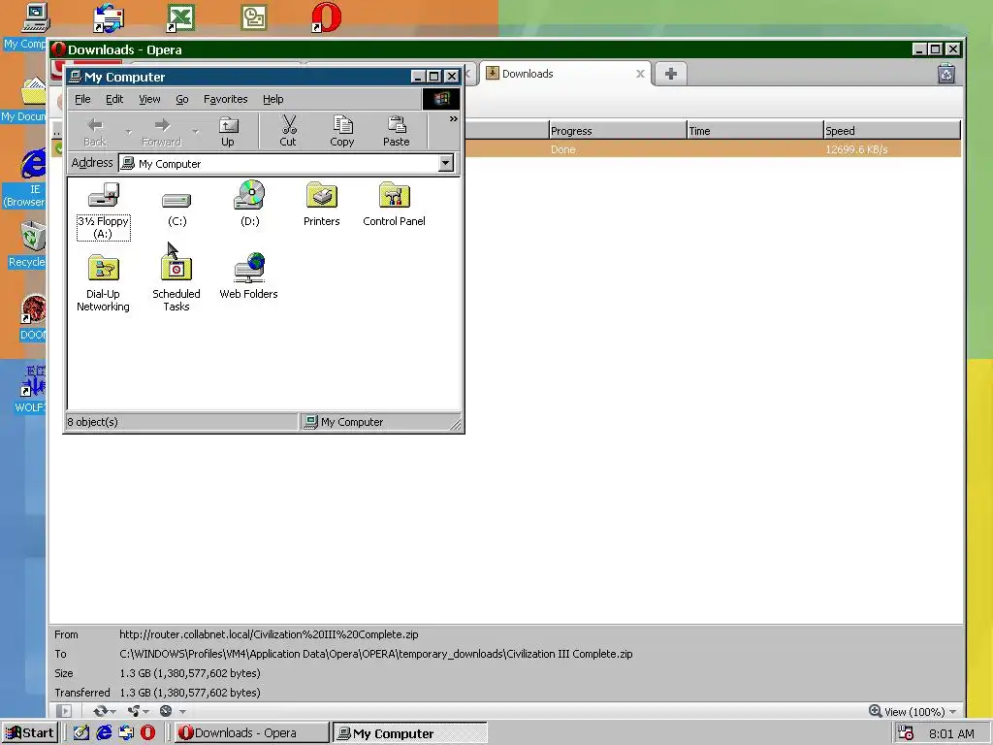Launch Internet Explorer from Quick Launch
Viewport: 993px width, 745px height.
click(104, 733)
